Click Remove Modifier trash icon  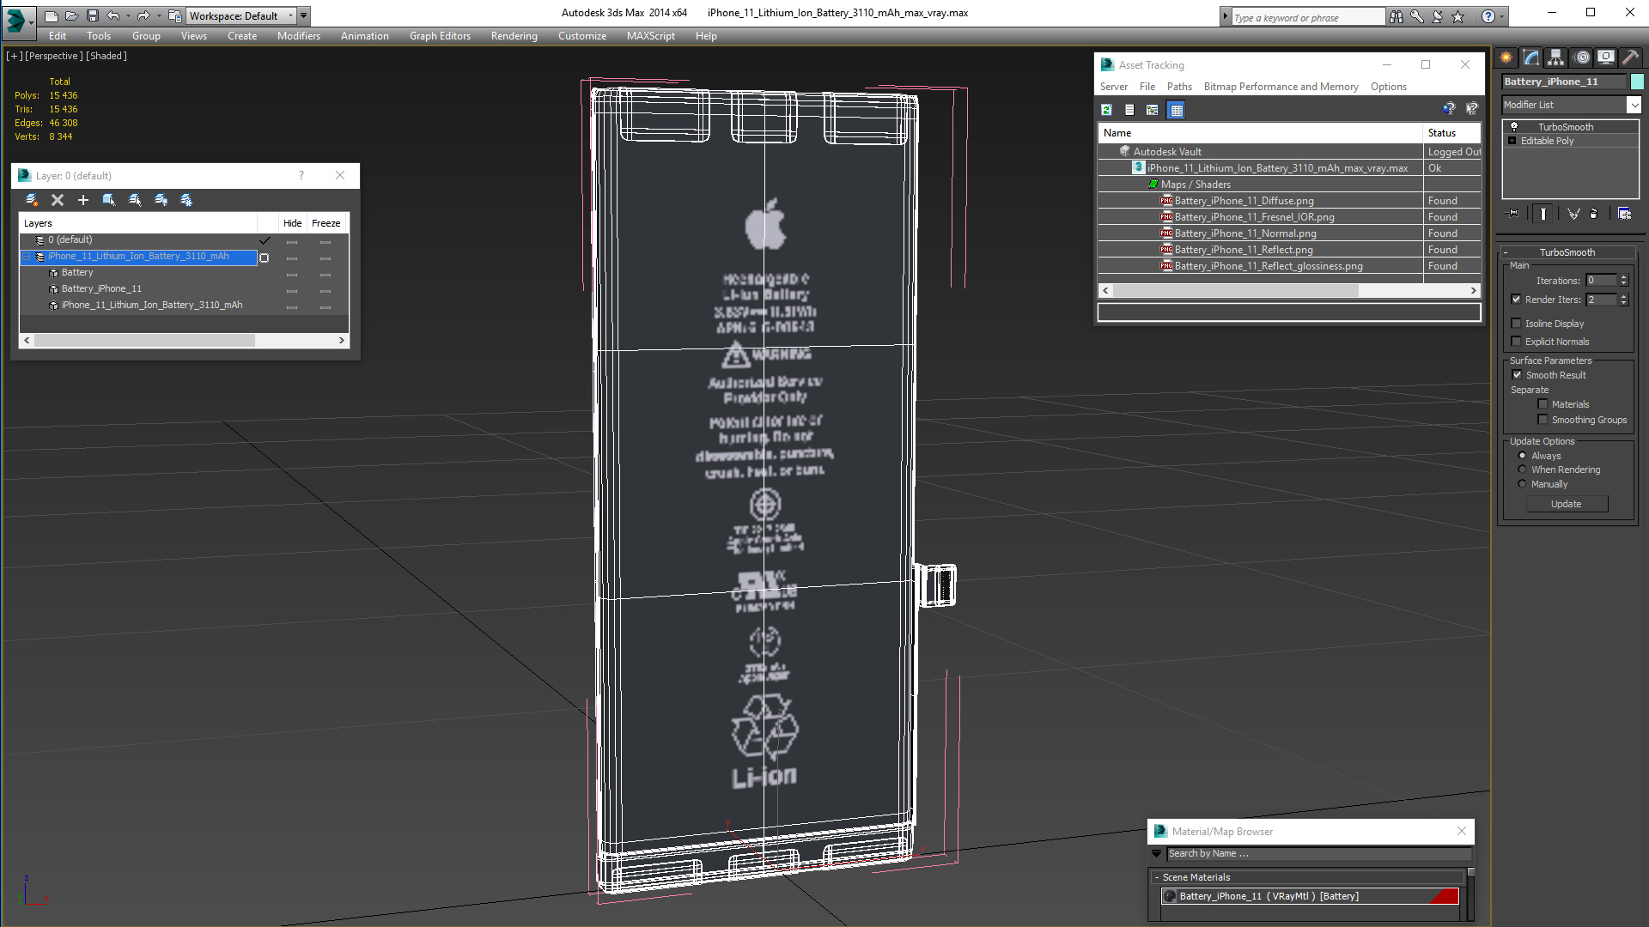[1594, 214]
